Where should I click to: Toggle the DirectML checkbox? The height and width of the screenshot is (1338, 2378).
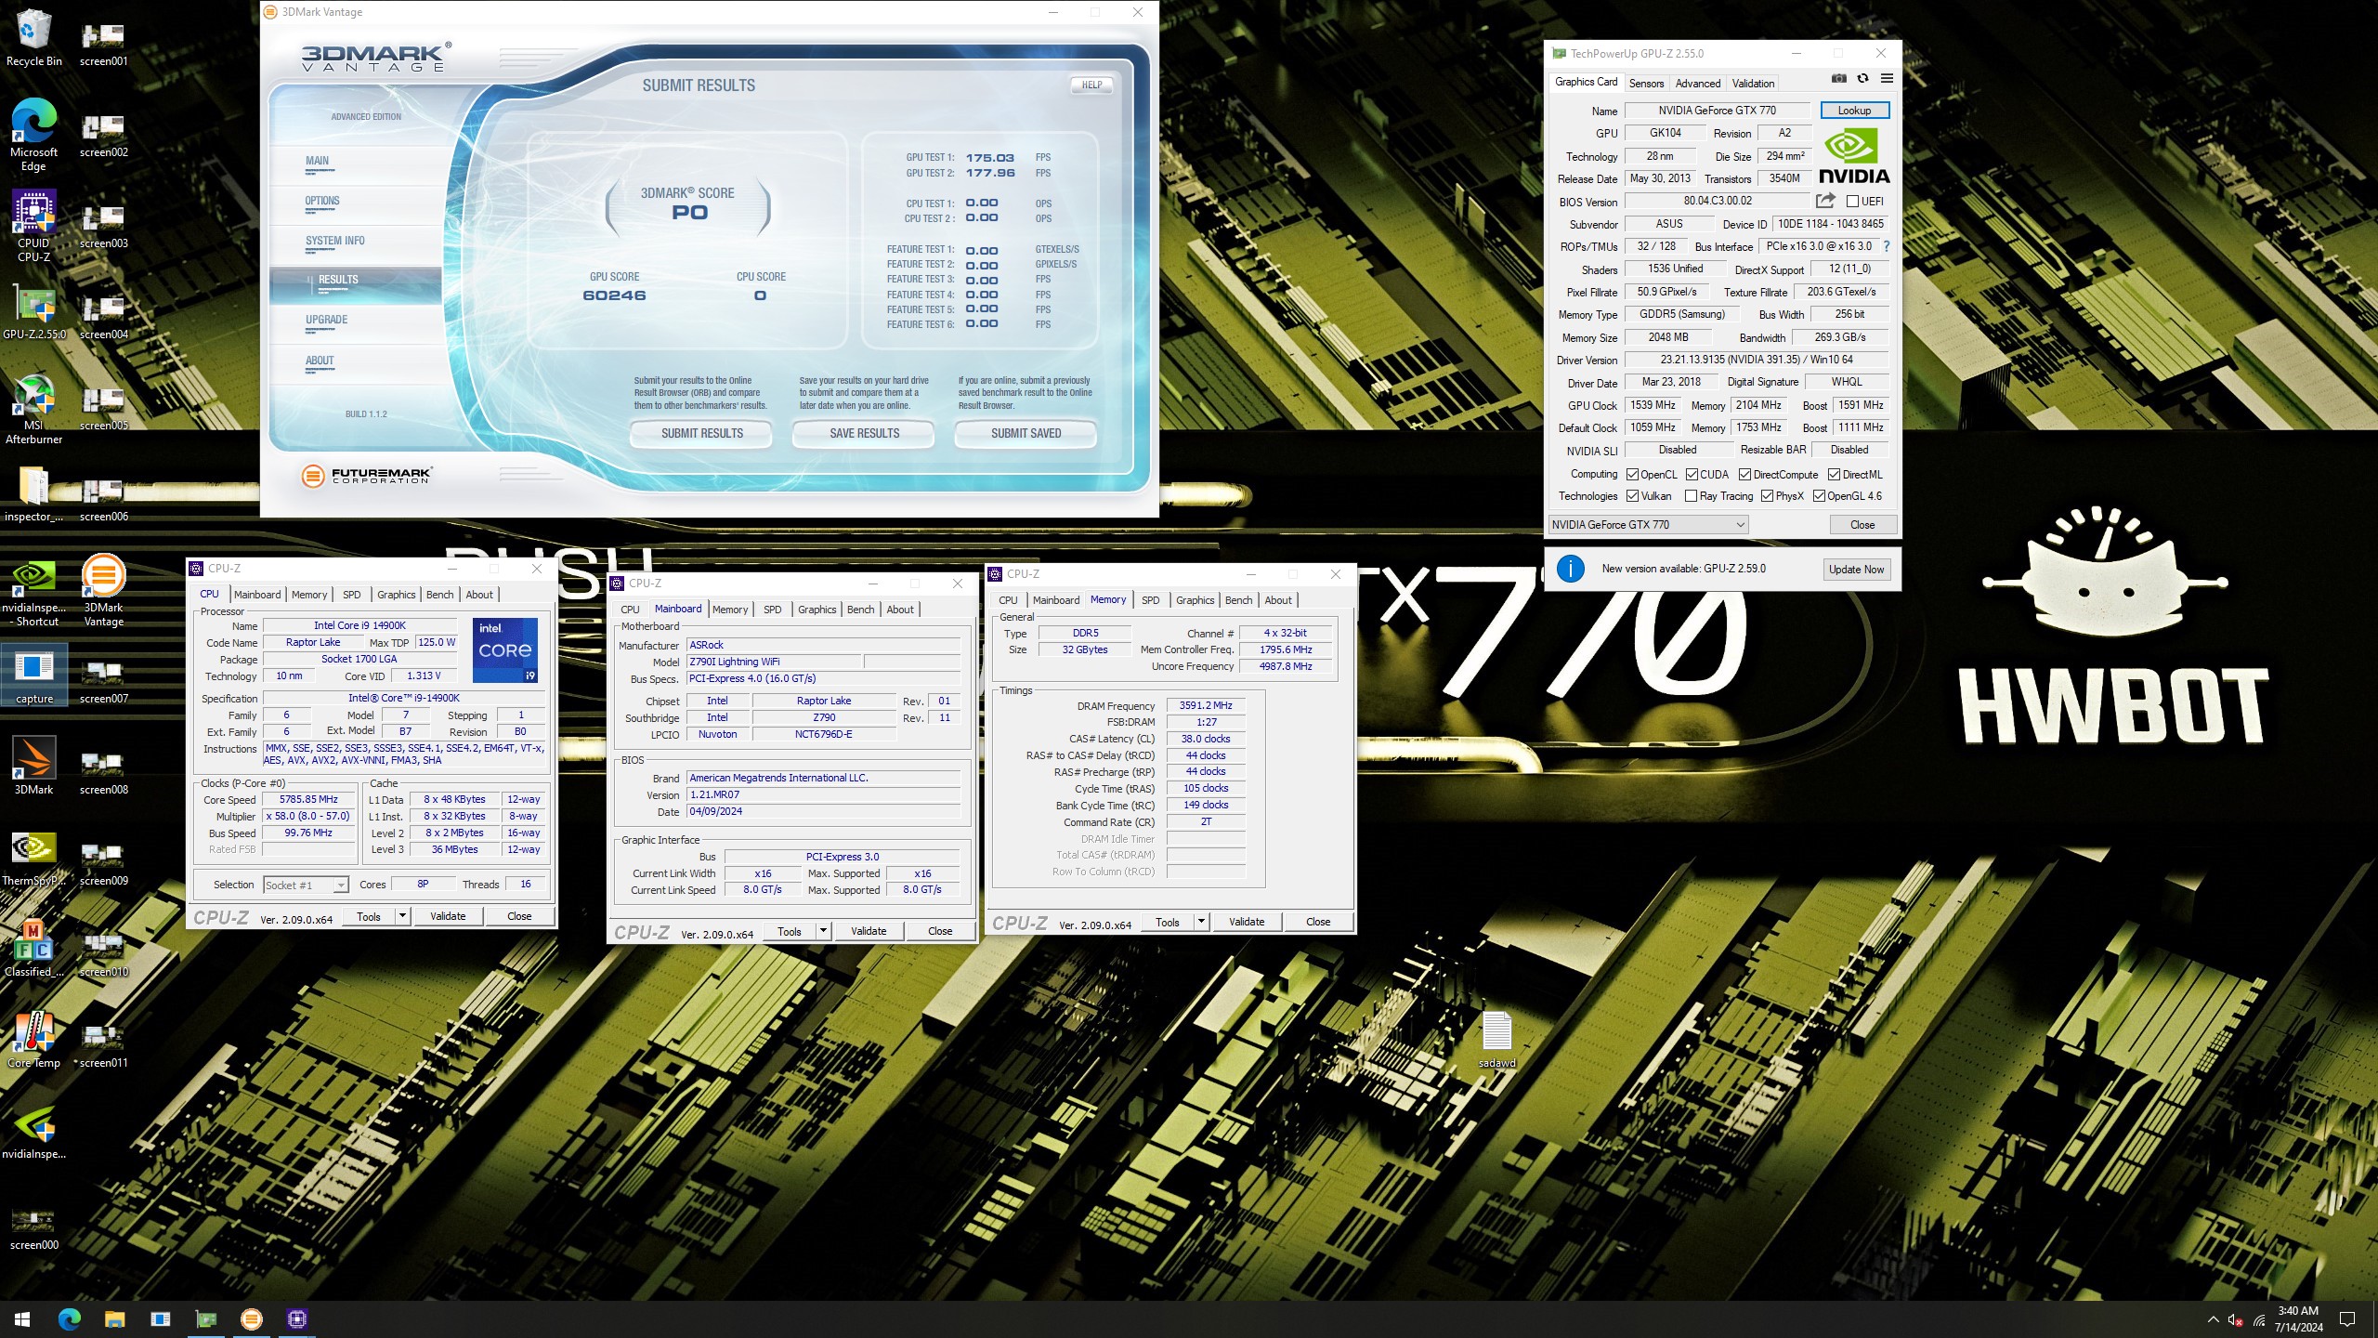tap(1834, 474)
